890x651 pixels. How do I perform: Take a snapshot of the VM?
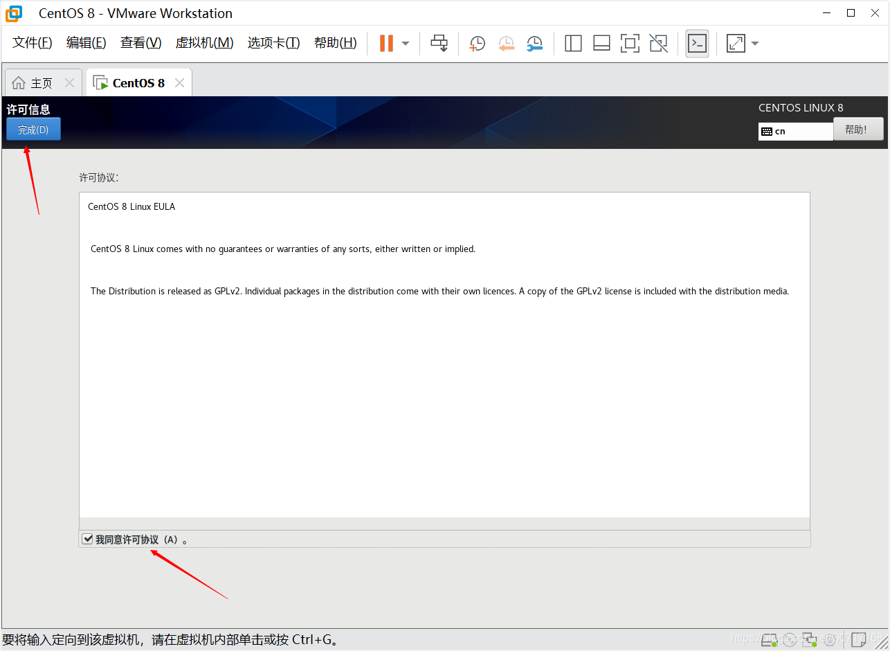[477, 44]
